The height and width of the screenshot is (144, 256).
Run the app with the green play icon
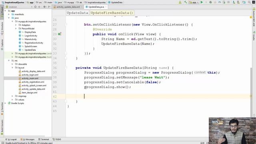point(202,2)
